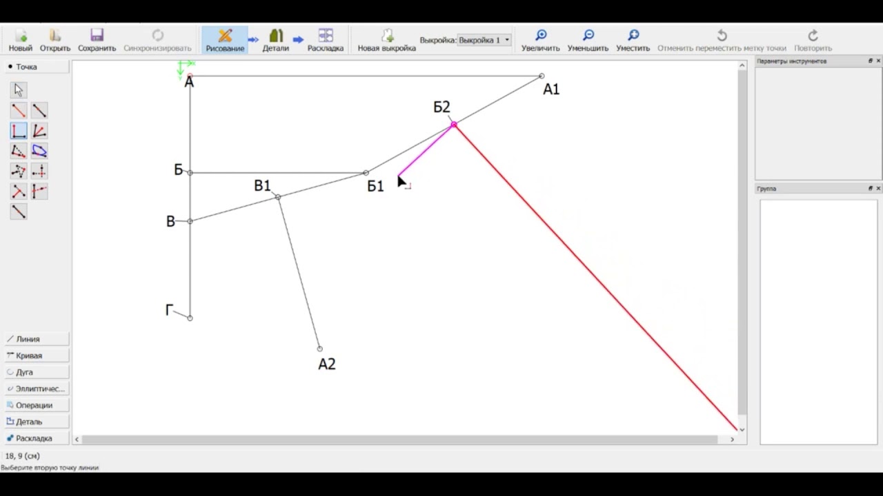The width and height of the screenshot is (883, 496).
Task: Click point А2 on the canvas
Action: click(319, 349)
